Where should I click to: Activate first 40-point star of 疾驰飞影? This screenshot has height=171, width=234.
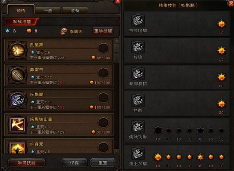click(x=158, y=130)
